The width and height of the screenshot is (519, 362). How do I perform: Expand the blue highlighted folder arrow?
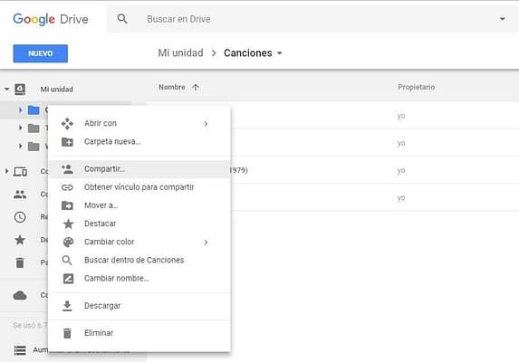pos(20,110)
